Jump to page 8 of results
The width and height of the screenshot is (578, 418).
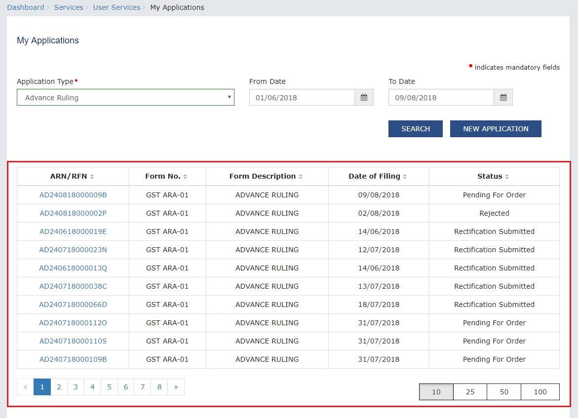click(x=159, y=387)
